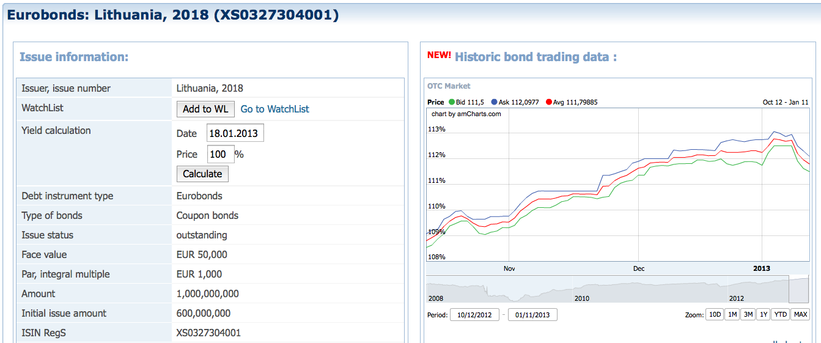The image size is (821, 343).
Task: Click the ISIN RegS row label
Action: click(47, 333)
